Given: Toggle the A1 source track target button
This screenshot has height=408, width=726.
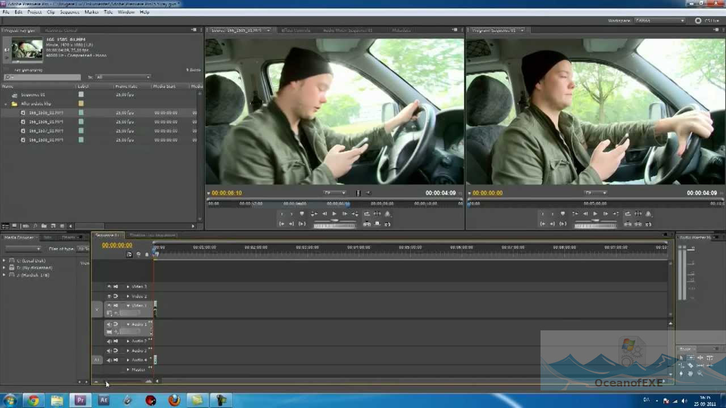Looking at the screenshot, I should (97, 360).
